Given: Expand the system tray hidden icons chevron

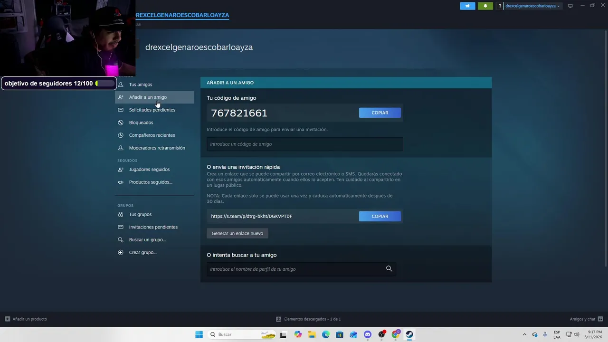Looking at the screenshot, I should click(524, 334).
